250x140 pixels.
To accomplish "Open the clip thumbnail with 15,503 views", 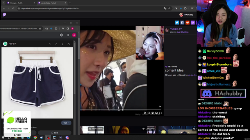I will (x=92, y=130).
